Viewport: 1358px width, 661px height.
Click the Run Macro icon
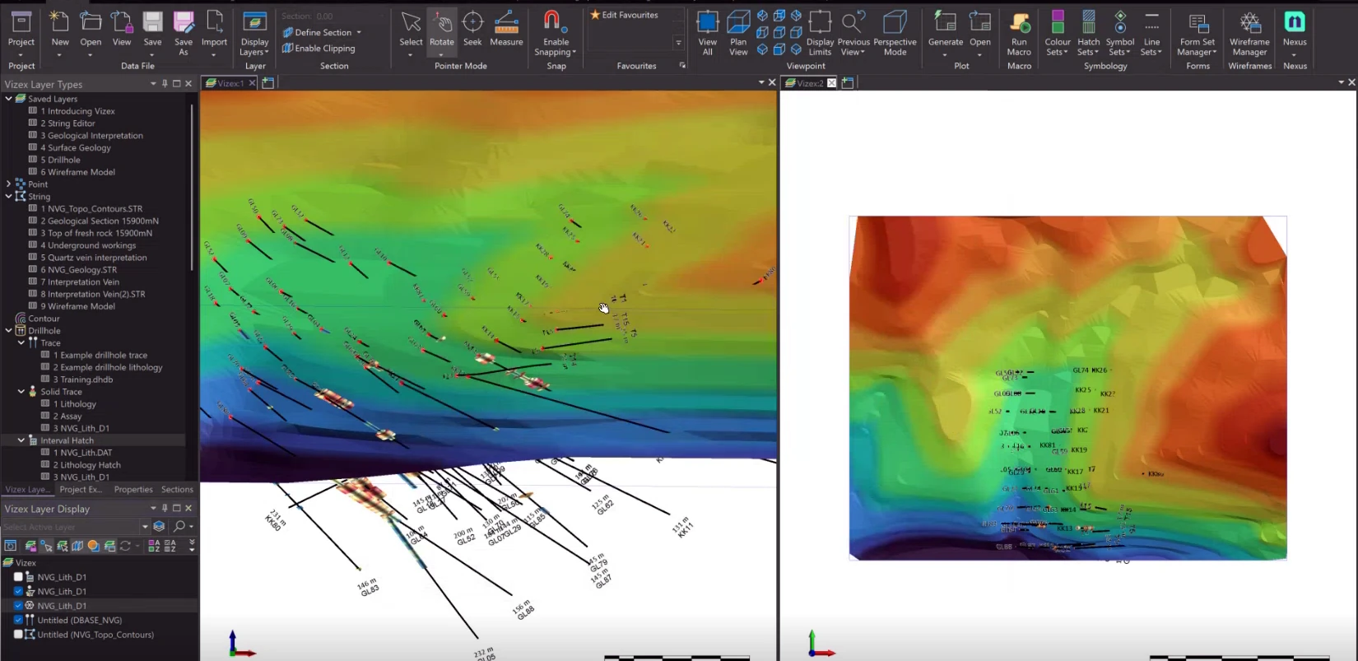click(x=1019, y=33)
